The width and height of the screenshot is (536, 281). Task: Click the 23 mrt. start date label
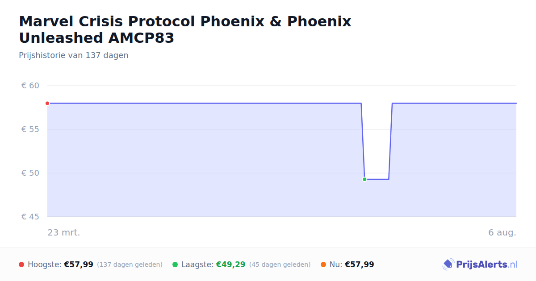pos(64,232)
